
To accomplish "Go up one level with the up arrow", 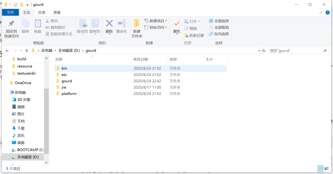I will pyautogui.click(x=27, y=51).
